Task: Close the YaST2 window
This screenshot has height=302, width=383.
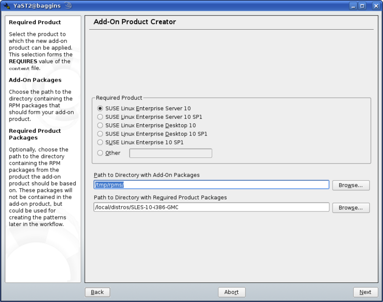Action: pyautogui.click(x=375, y=6)
